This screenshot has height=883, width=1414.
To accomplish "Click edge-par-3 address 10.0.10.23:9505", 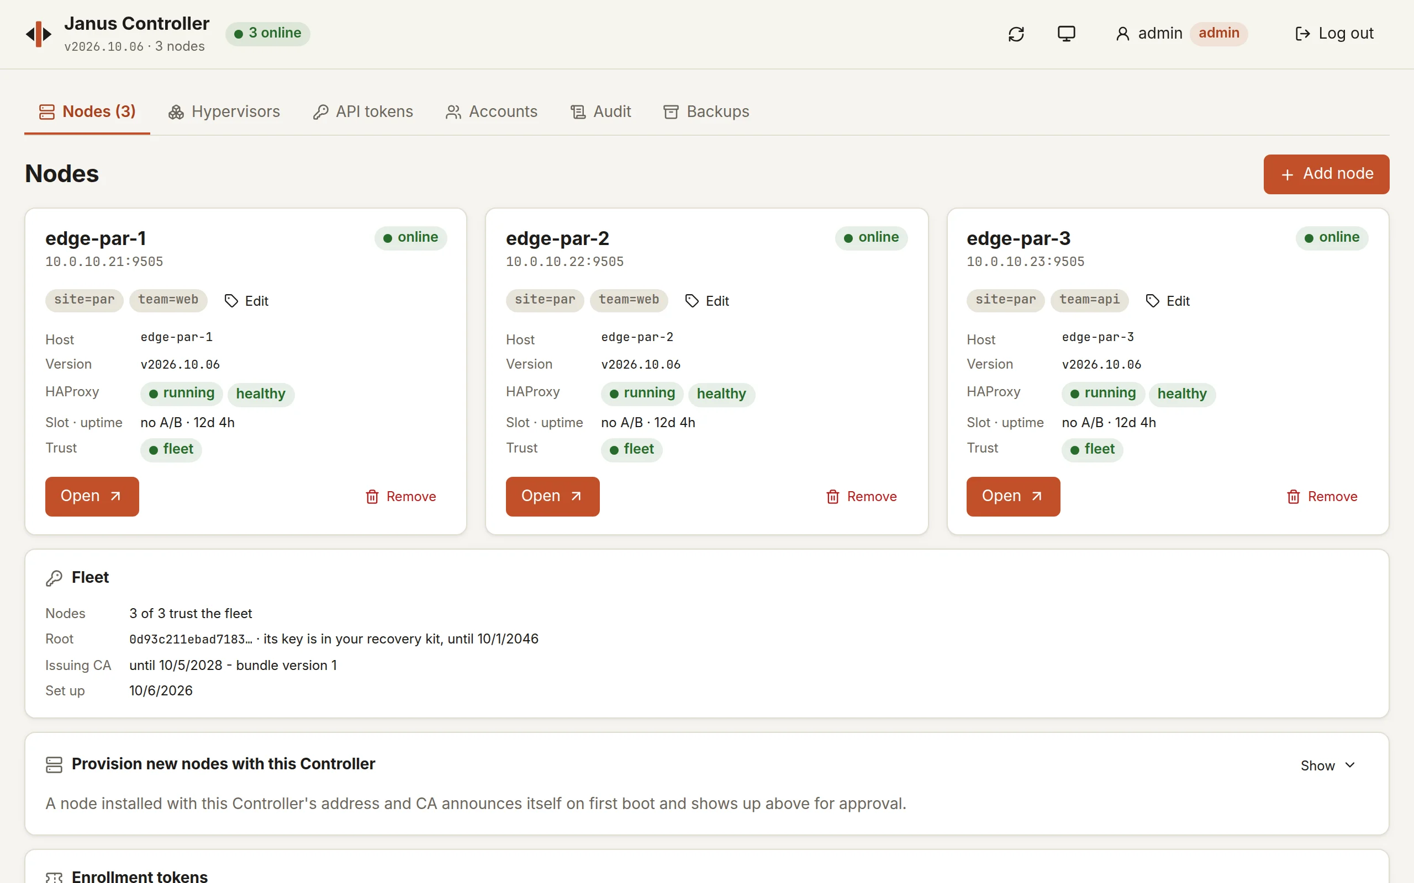I will click(x=1026, y=262).
